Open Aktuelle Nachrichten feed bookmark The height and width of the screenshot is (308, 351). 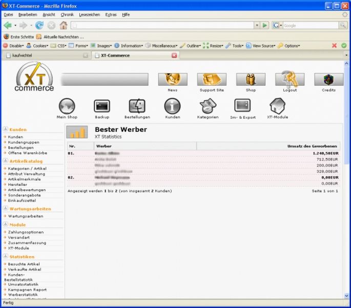[60, 36]
